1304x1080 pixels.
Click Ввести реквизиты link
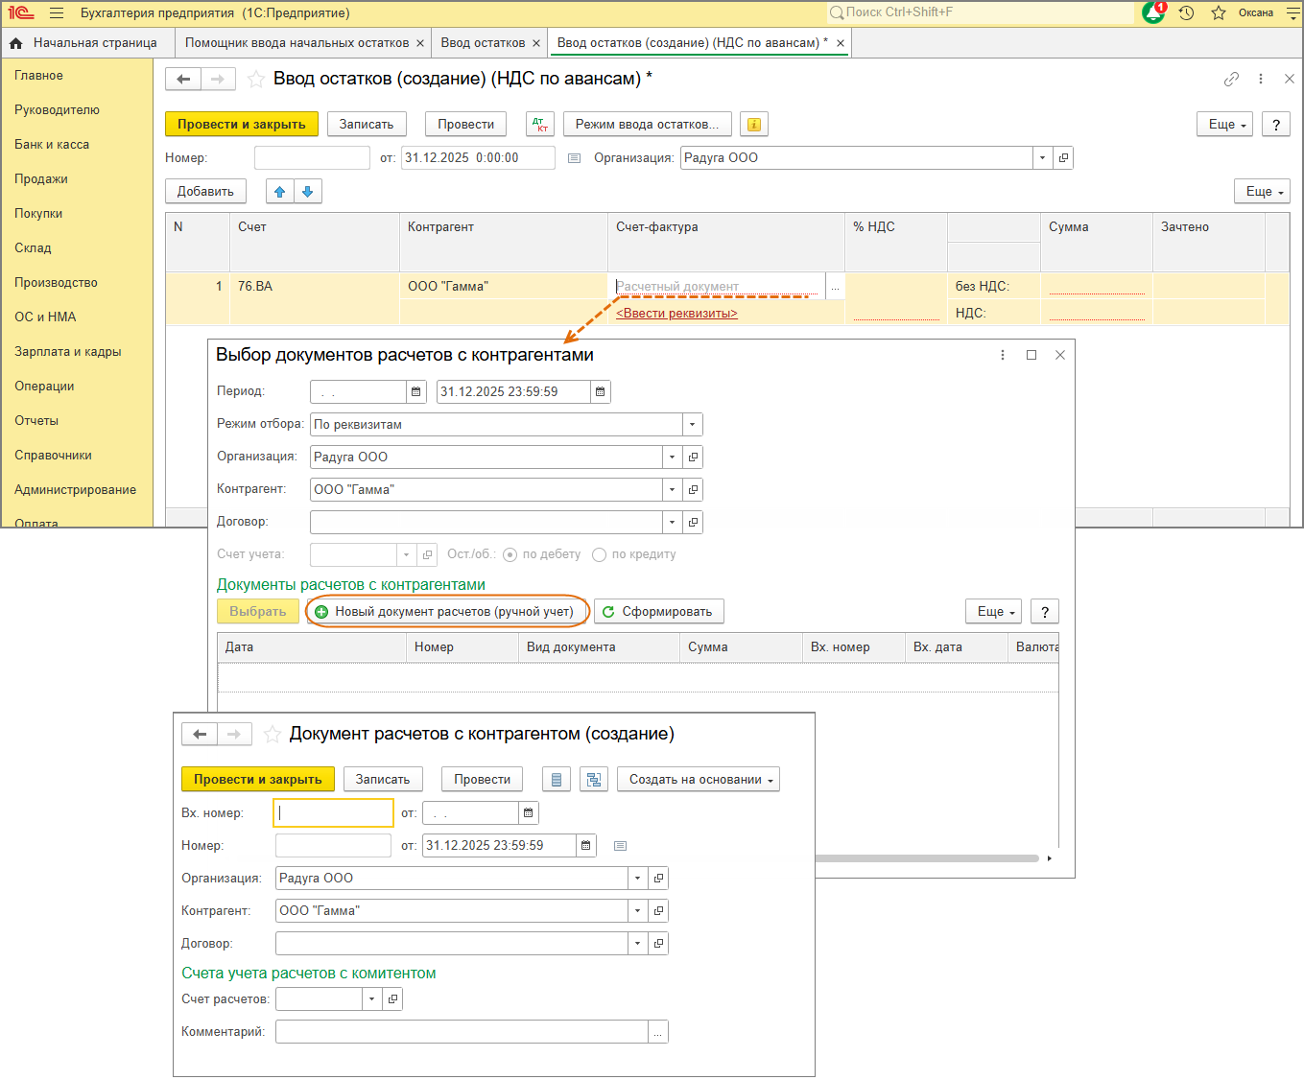click(677, 314)
